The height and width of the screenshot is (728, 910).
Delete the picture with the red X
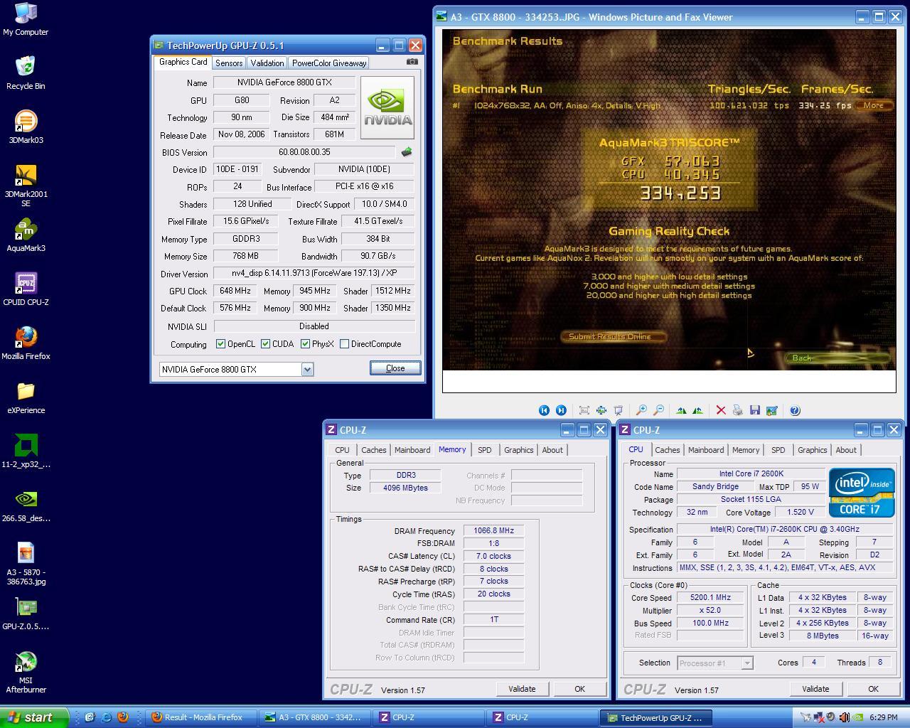[721, 410]
